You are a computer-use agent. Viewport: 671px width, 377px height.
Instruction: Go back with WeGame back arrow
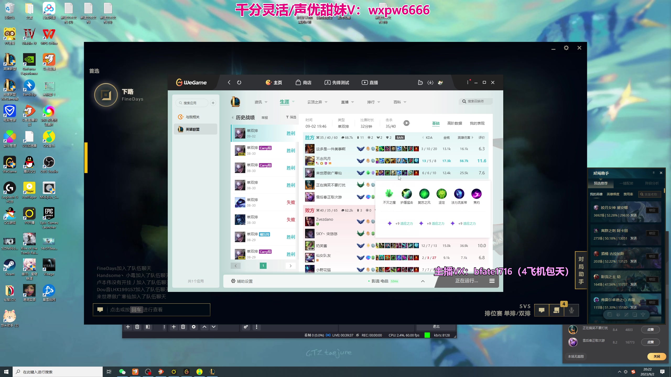[229, 82]
